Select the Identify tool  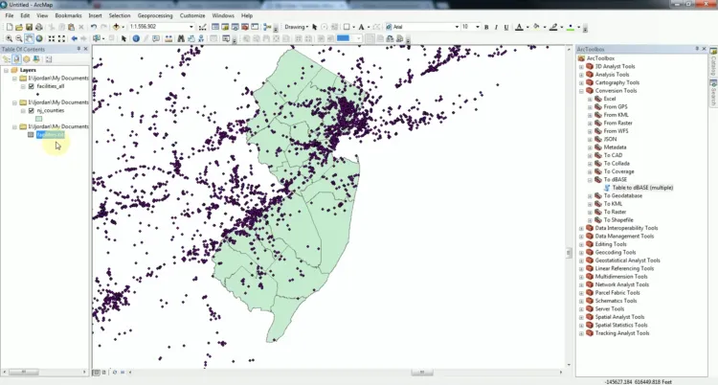(135, 38)
